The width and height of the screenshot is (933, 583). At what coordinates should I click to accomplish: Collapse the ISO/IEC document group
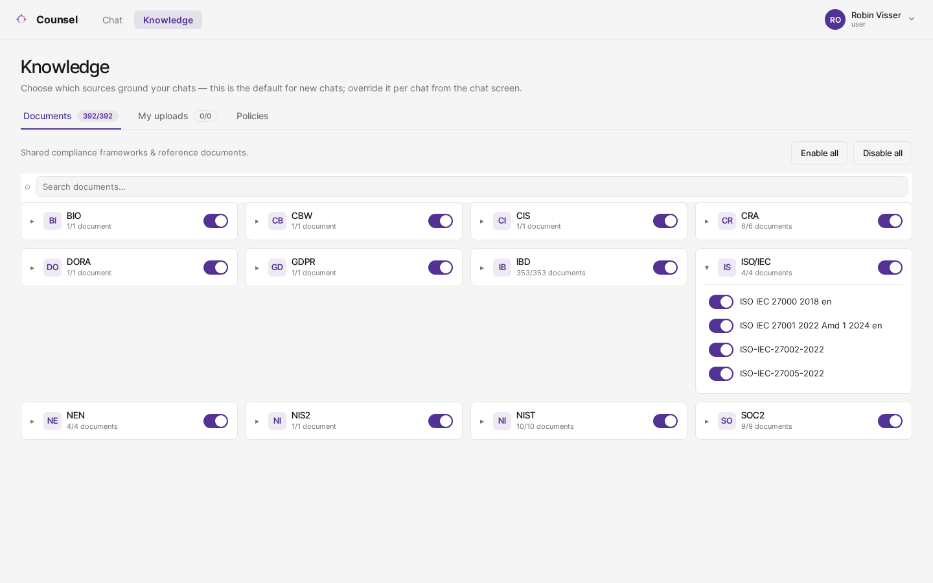[707, 268]
